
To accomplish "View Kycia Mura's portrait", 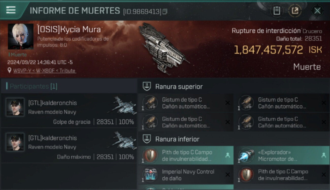I will click(21, 36).
